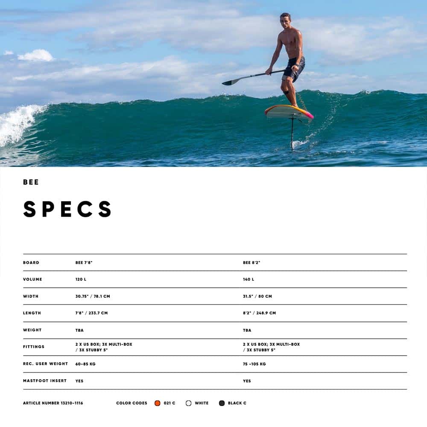Click the article number 13210-1116 text

53,403
